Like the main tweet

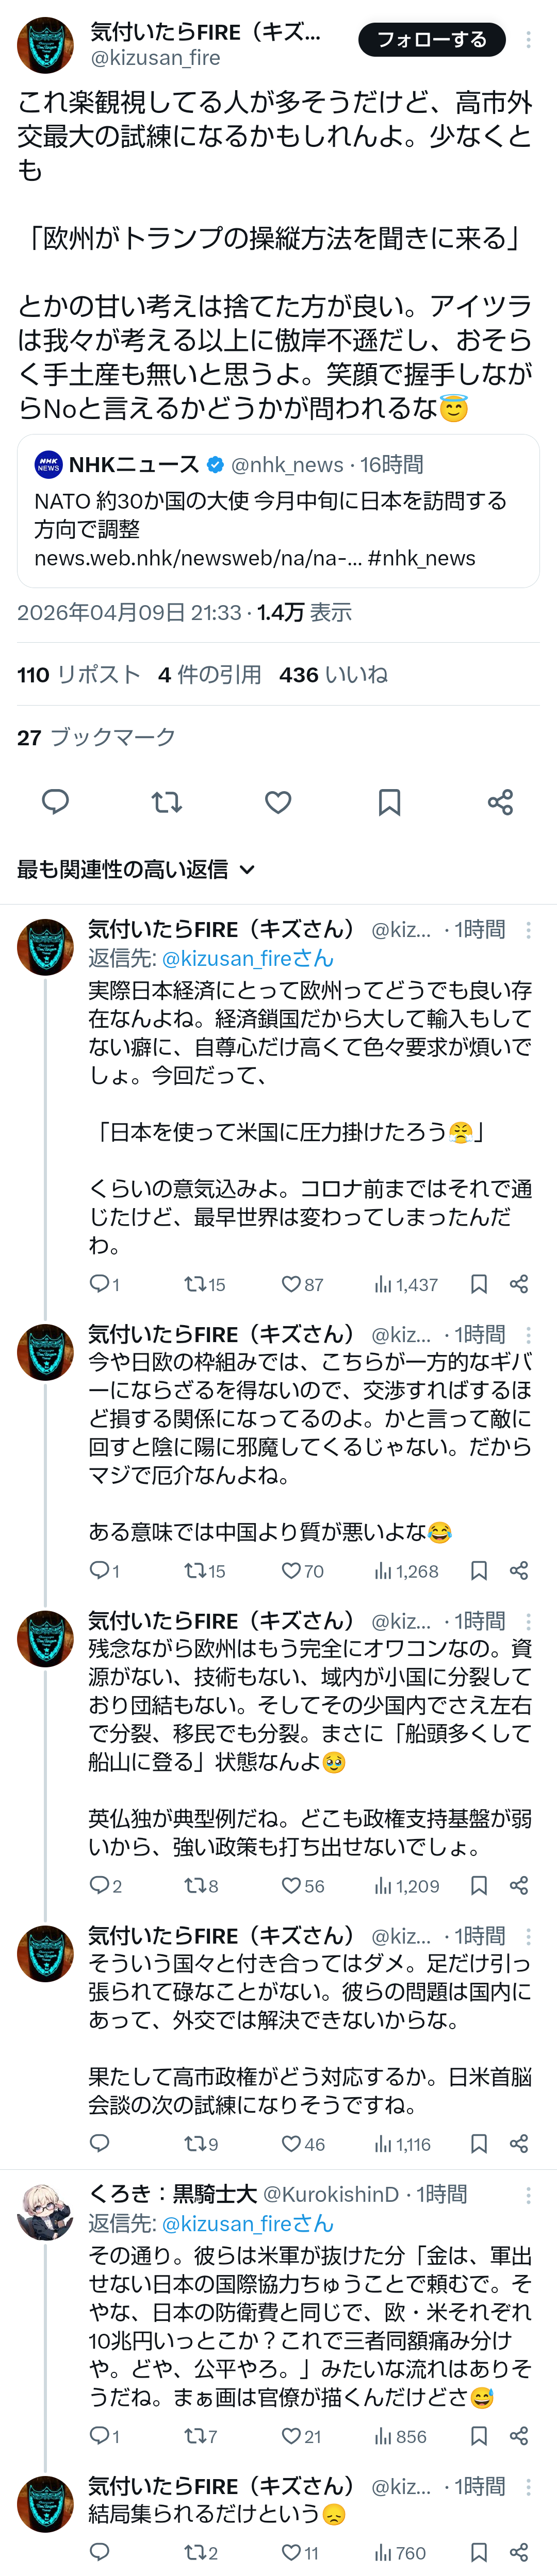click(278, 801)
